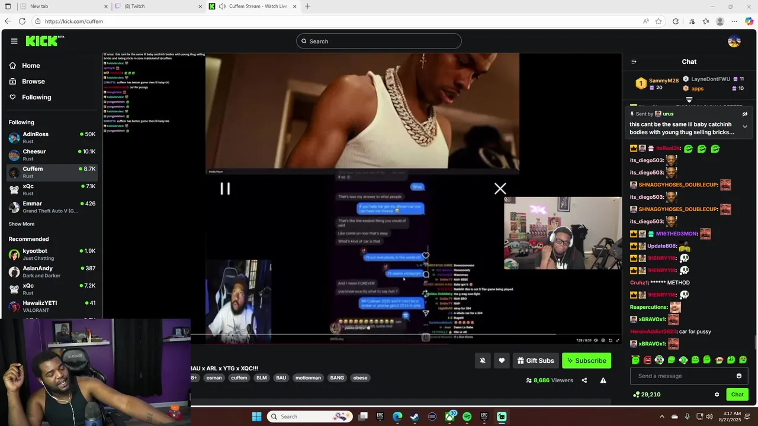
Task: Click the X overlay on video
Action: (500, 189)
